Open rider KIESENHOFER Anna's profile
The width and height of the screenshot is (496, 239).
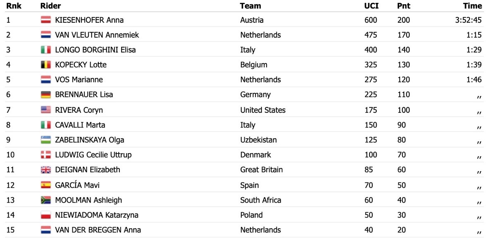tap(89, 20)
